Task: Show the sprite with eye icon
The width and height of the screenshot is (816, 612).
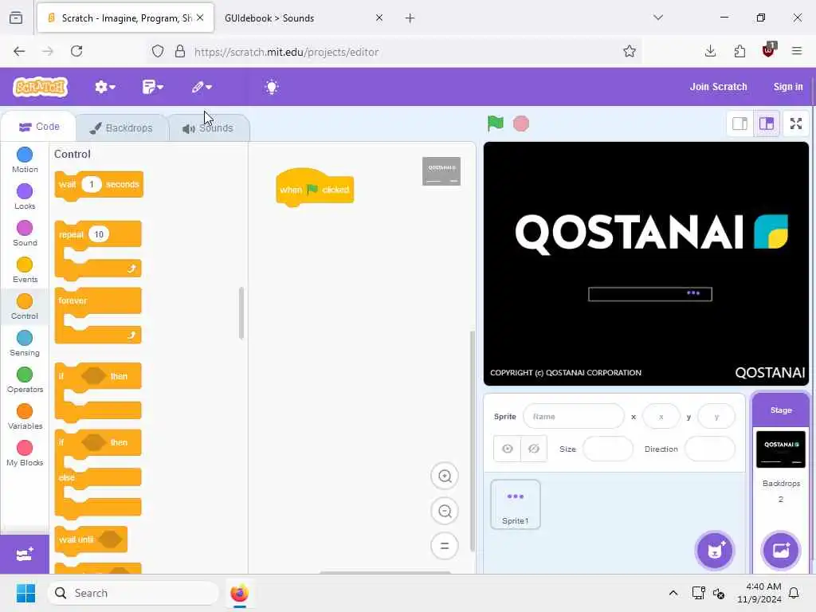Action: coord(508,449)
